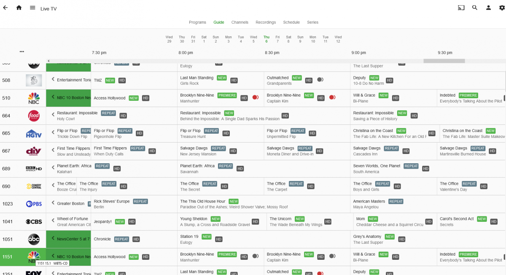Image resolution: width=506 pixels, height=275 pixels.
Task: Expand earlier Entertainment Tonight on channel 508
Action: 53,79
